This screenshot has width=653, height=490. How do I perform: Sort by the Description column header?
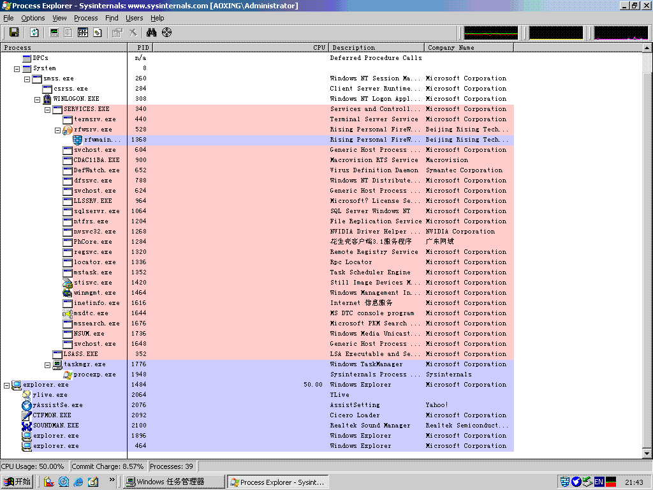[376, 47]
